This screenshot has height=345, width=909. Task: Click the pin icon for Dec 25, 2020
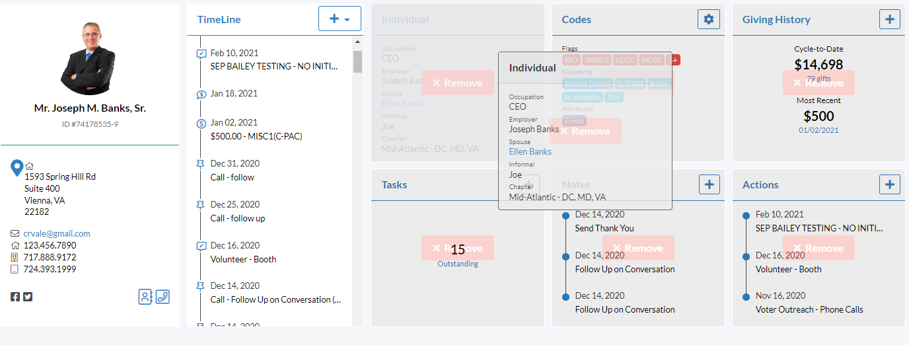201,205
